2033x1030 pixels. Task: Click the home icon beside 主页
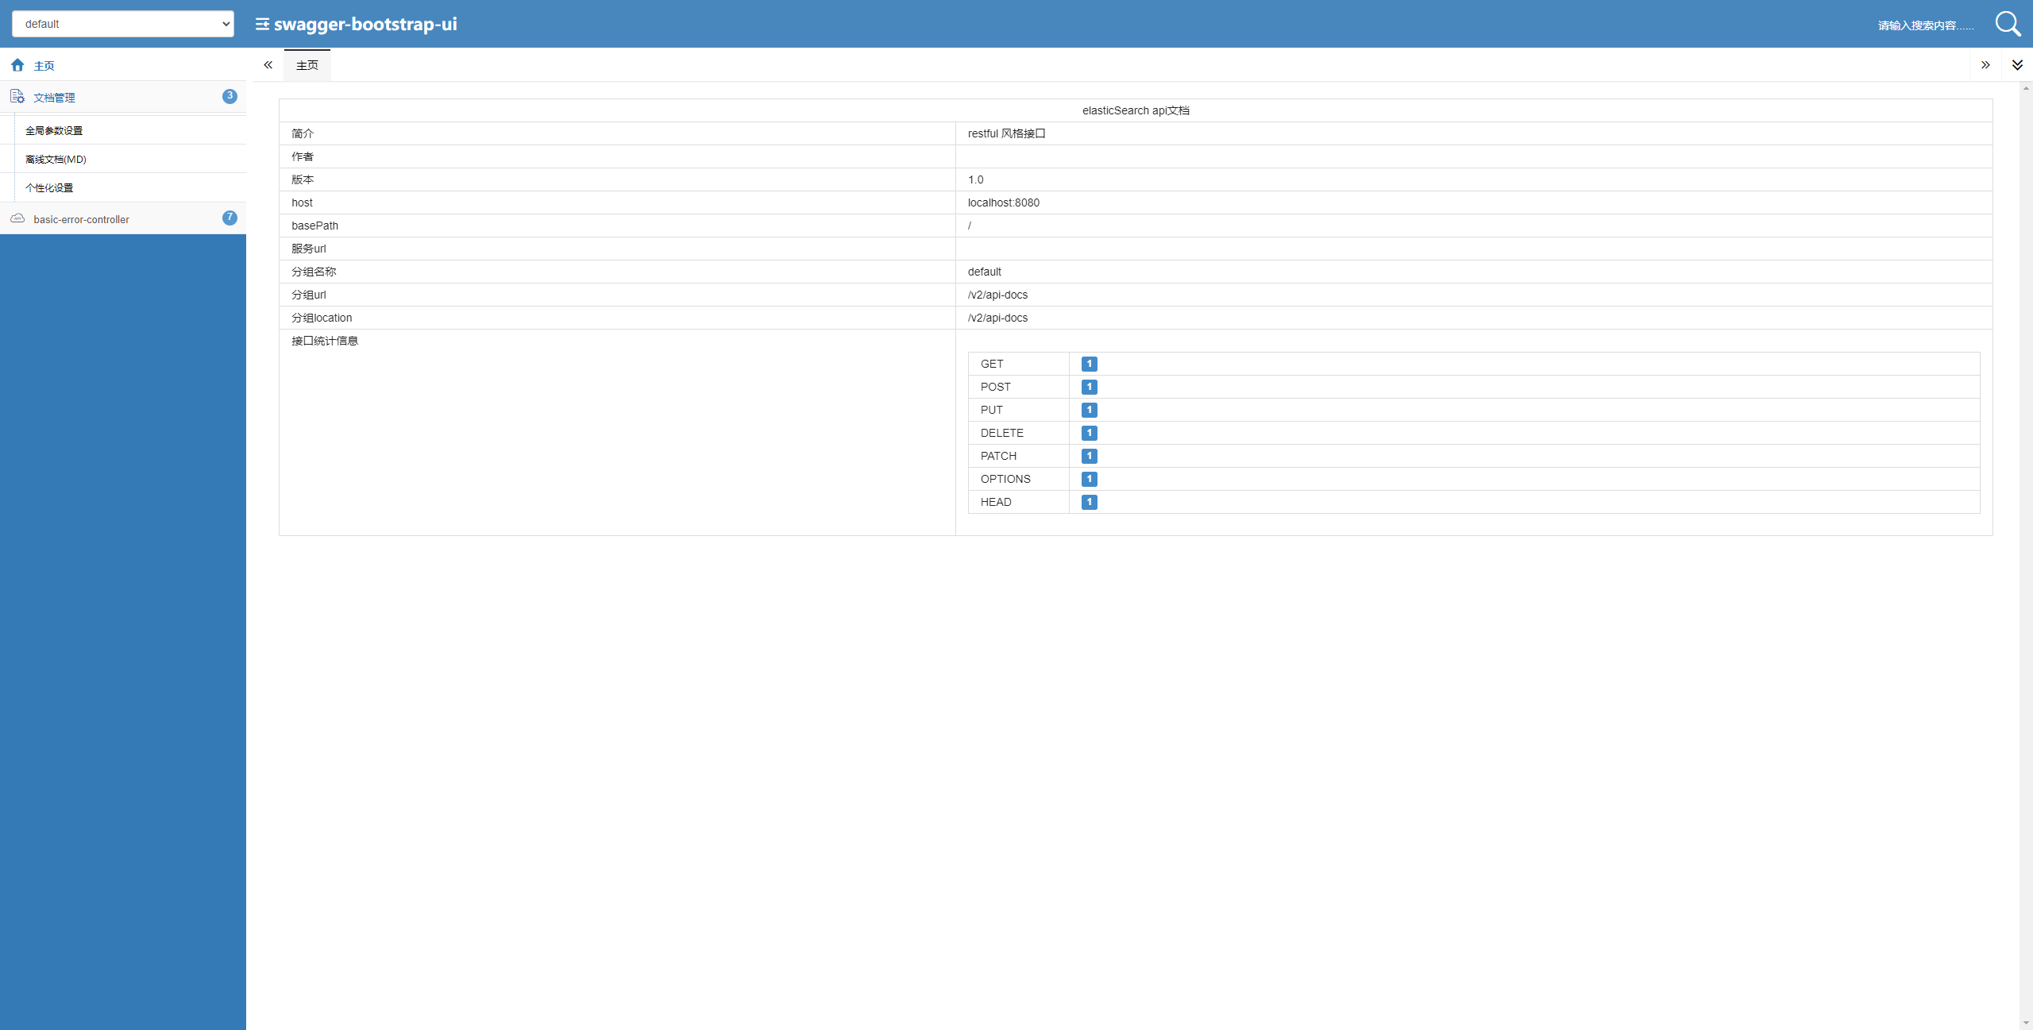[x=17, y=65]
